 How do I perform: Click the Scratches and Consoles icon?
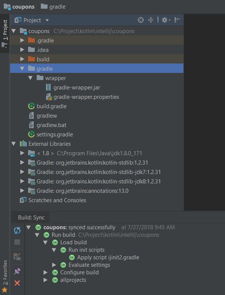[x=23, y=200]
